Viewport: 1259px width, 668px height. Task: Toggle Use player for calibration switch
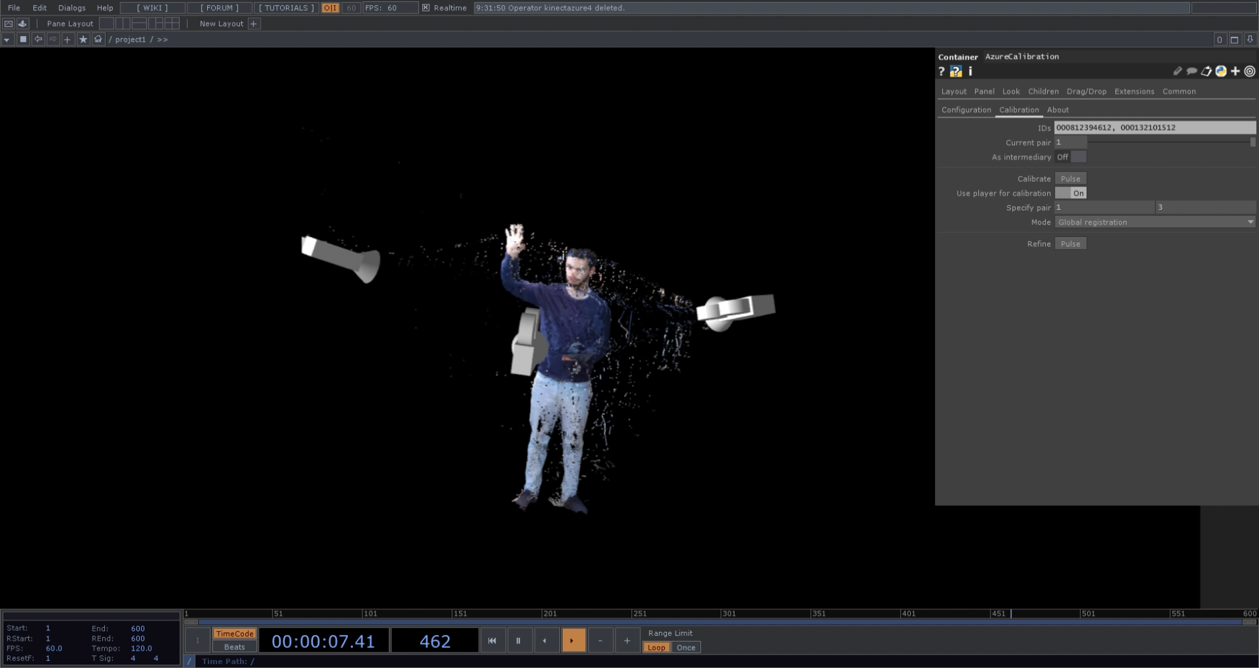[1071, 193]
